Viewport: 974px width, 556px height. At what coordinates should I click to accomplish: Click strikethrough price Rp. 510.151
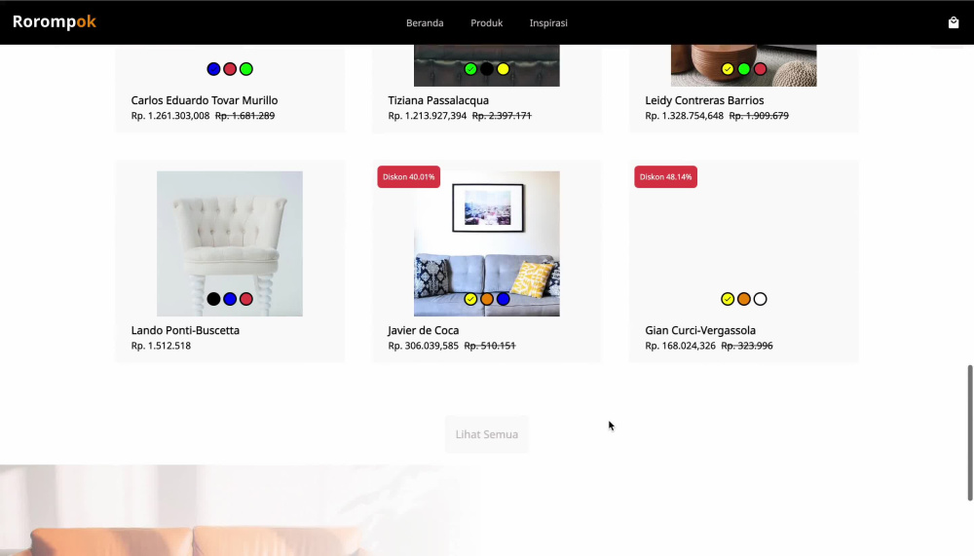[490, 346]
